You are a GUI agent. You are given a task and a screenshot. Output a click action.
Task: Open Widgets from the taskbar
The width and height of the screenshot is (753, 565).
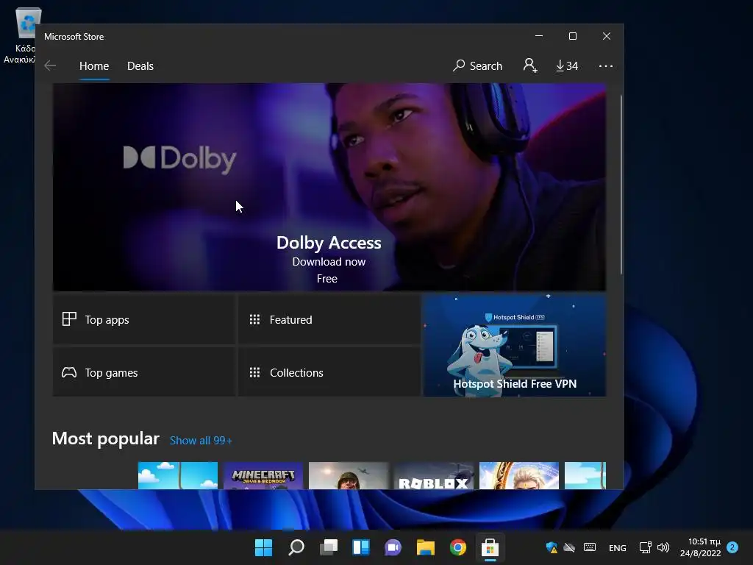360,547
